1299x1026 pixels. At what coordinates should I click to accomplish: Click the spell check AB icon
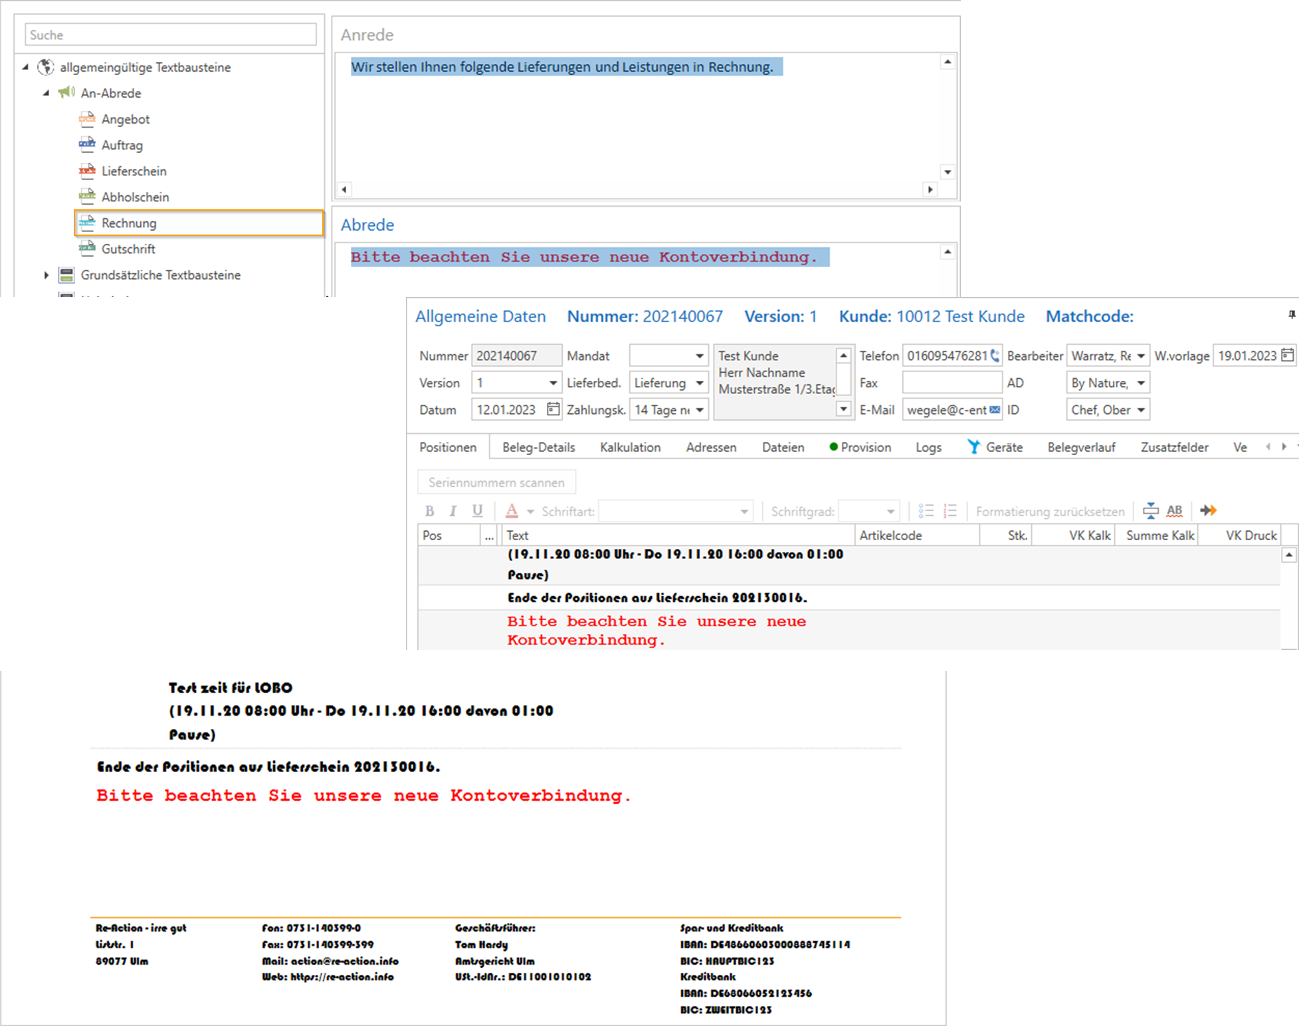(x=1174, y=511)
